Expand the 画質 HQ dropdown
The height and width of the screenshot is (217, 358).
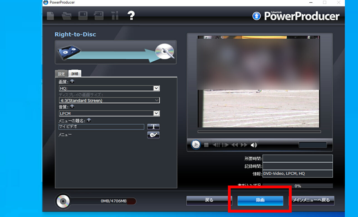click(156, 88)
